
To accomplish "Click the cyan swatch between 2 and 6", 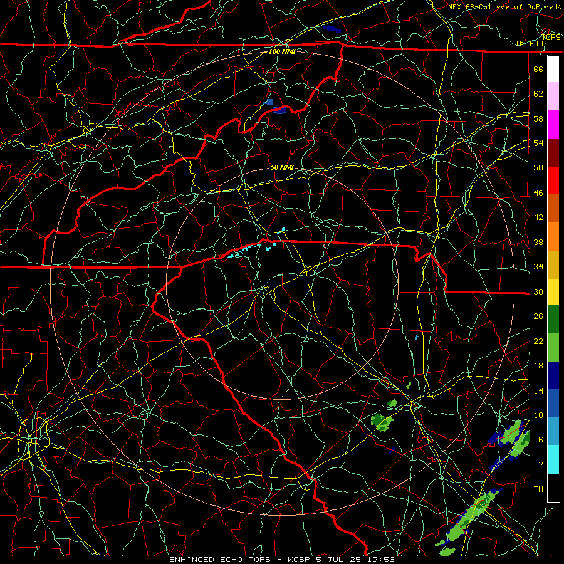I will tap(553, 459).
